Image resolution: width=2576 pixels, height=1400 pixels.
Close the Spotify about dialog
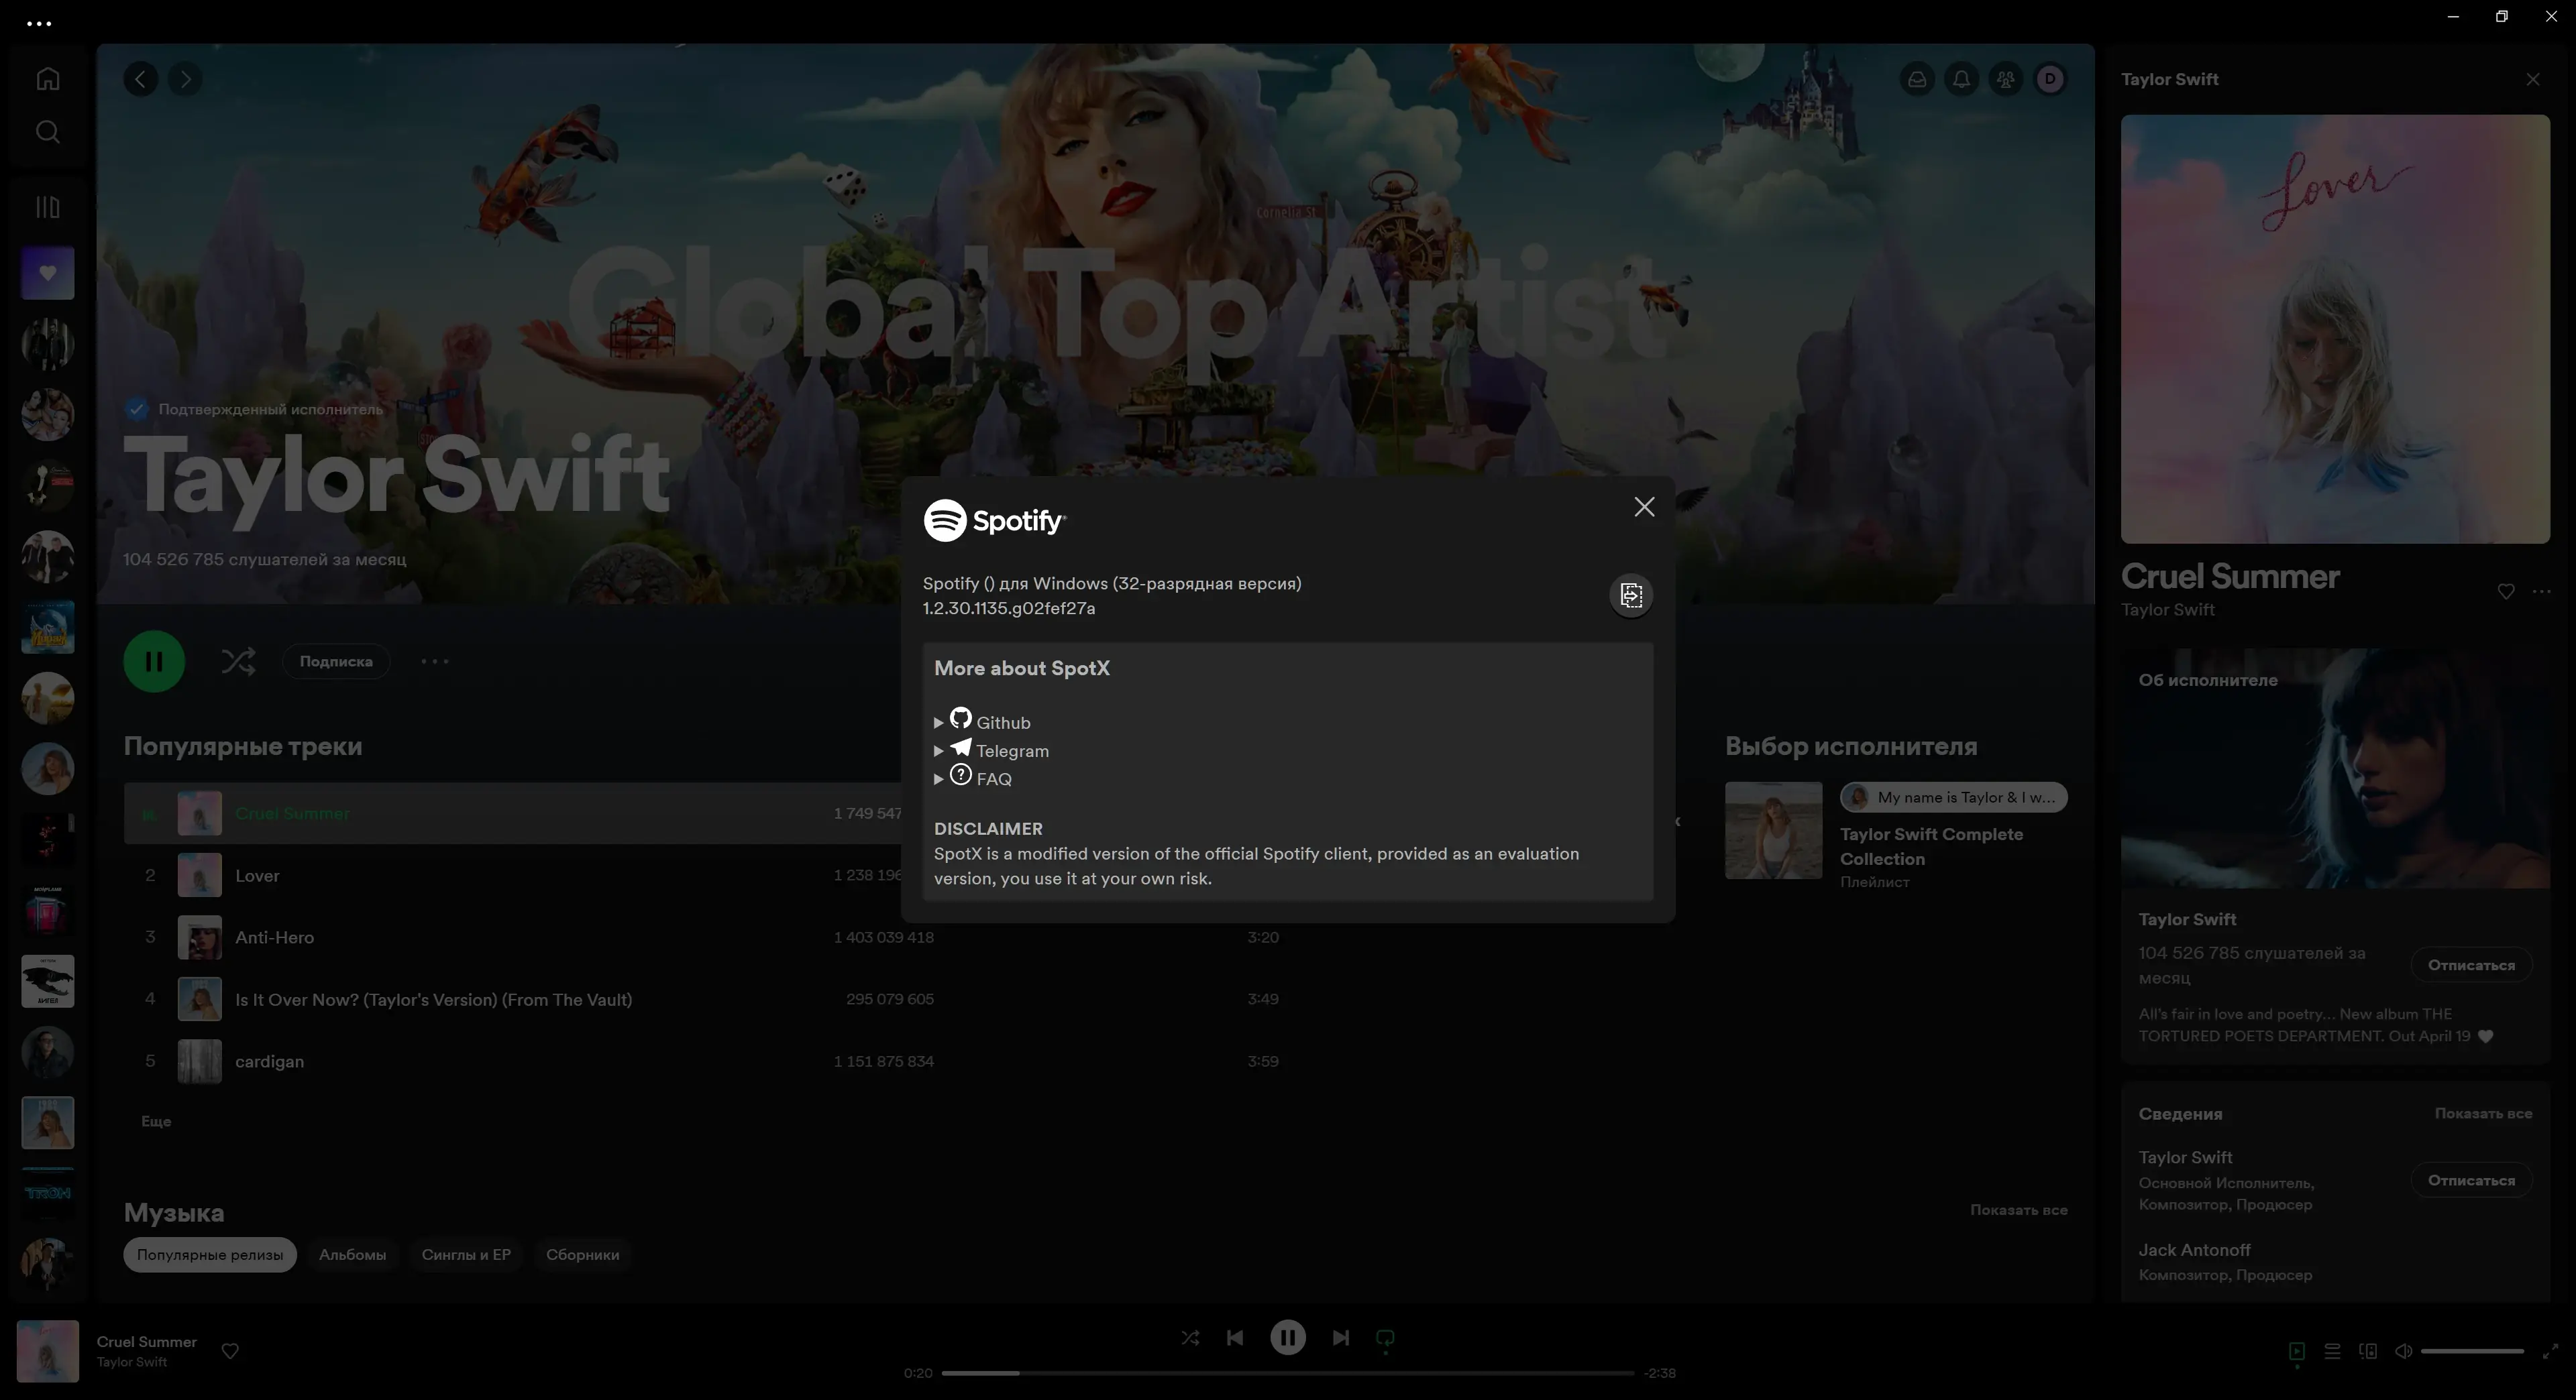pos(1644,507)
